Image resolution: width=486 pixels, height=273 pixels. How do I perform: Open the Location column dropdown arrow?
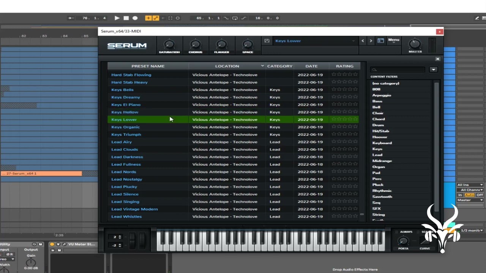[262, 66]
